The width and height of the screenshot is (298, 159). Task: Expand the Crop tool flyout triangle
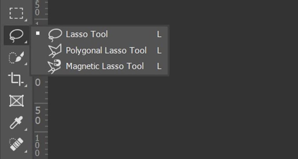(x=26, y=86)
